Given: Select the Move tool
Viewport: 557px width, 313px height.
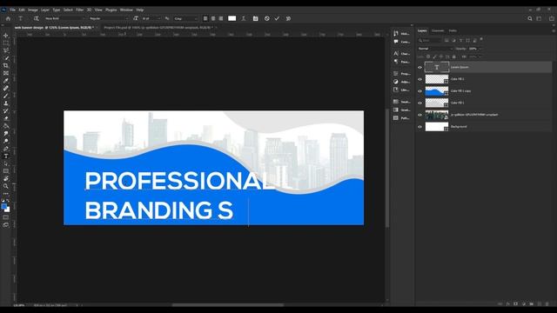Looking at the screenshot, I should (x=6, y=36).
